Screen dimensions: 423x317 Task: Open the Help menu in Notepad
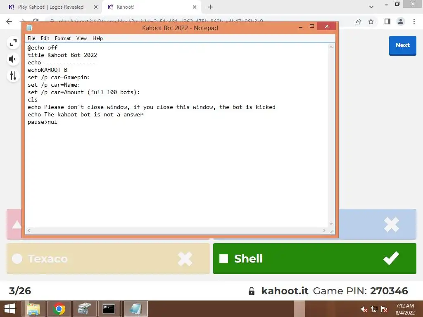[97, 38]
